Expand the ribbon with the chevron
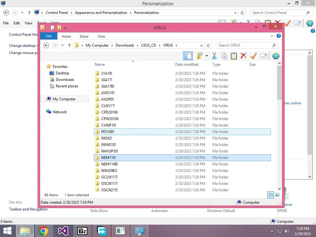Viewport: 316px width, 237px height. (272, 36)
